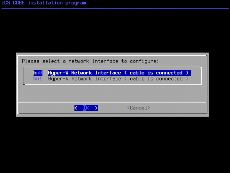Screen dimensions: 230x173
Task: Click hn0's "cable is connected" status text
Action: pyautogui.click(x=156, y=73)
